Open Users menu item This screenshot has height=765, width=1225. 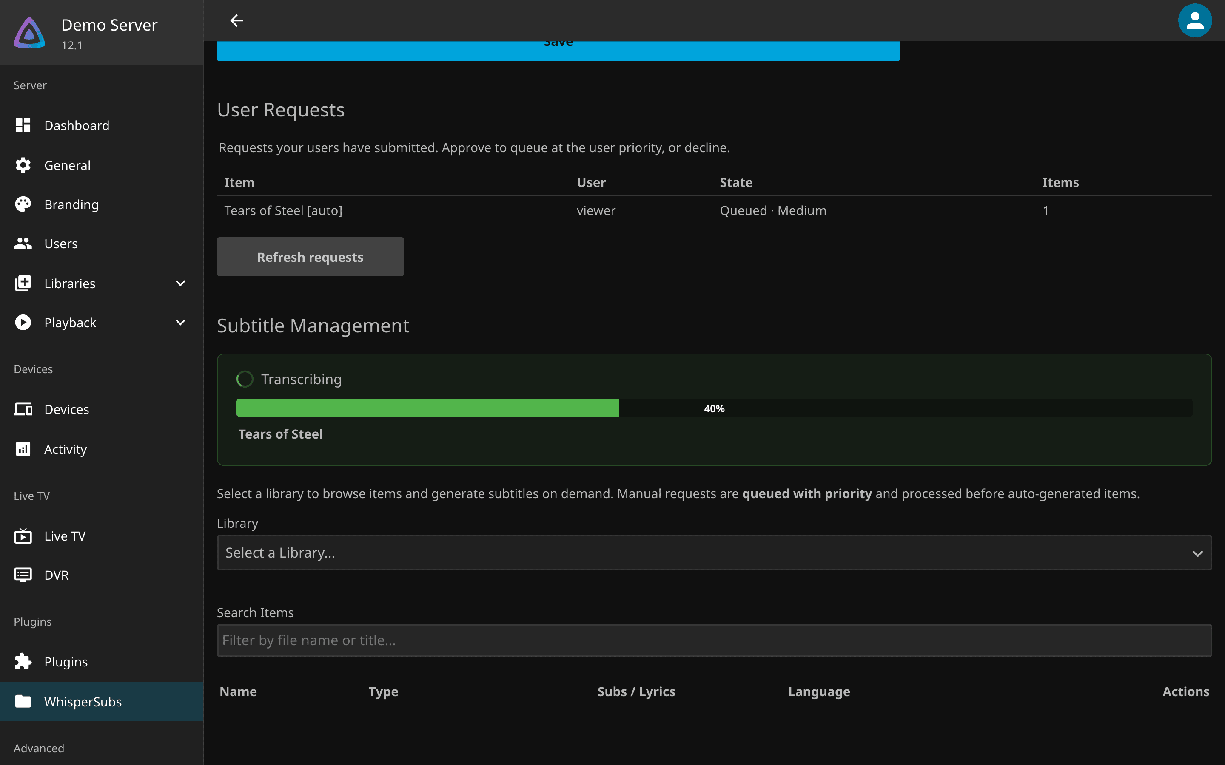(x=102, y=244)
